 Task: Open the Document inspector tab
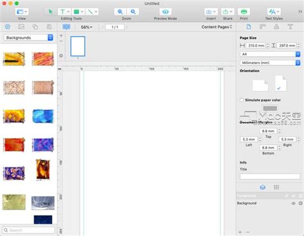[x=249, y=27]
